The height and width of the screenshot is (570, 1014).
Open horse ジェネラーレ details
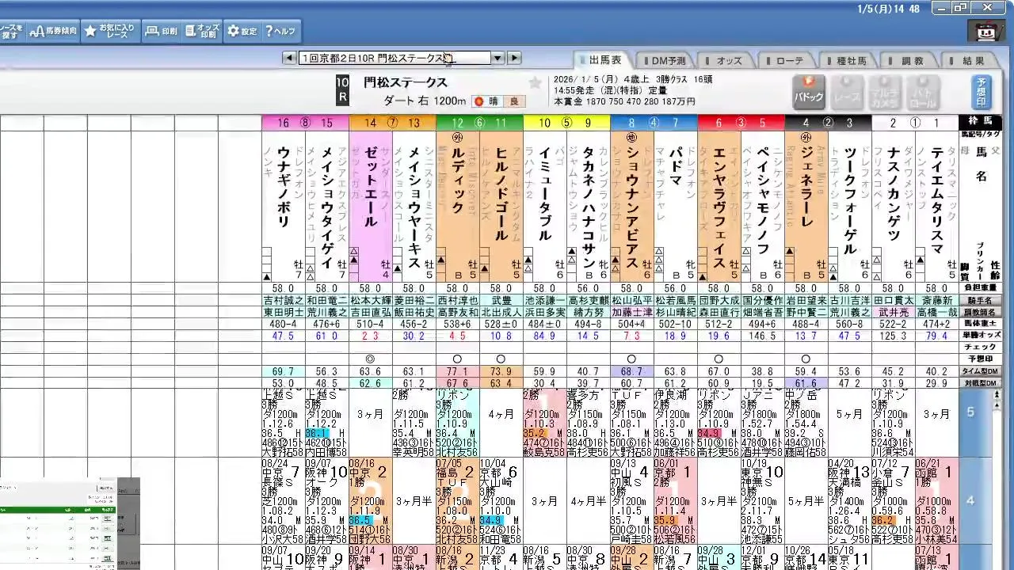tap(806, 188)
